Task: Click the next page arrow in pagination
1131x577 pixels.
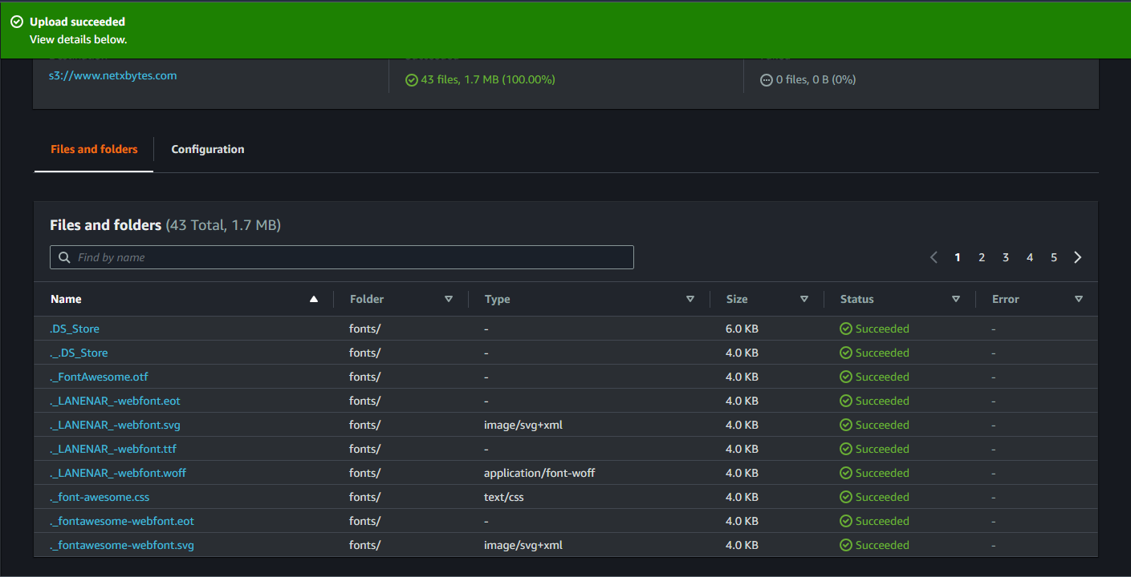Action: [1077, 257]
